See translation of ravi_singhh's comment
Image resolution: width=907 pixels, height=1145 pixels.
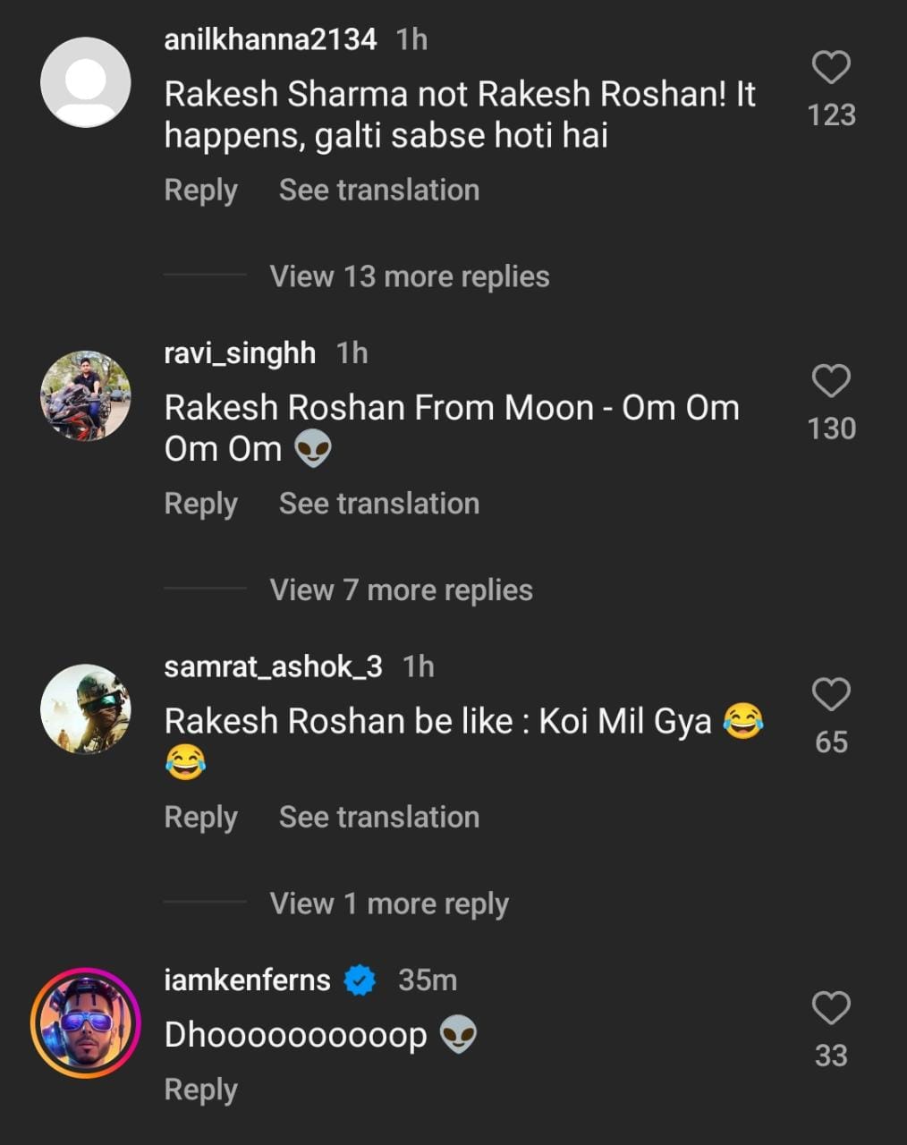point(379,504)
